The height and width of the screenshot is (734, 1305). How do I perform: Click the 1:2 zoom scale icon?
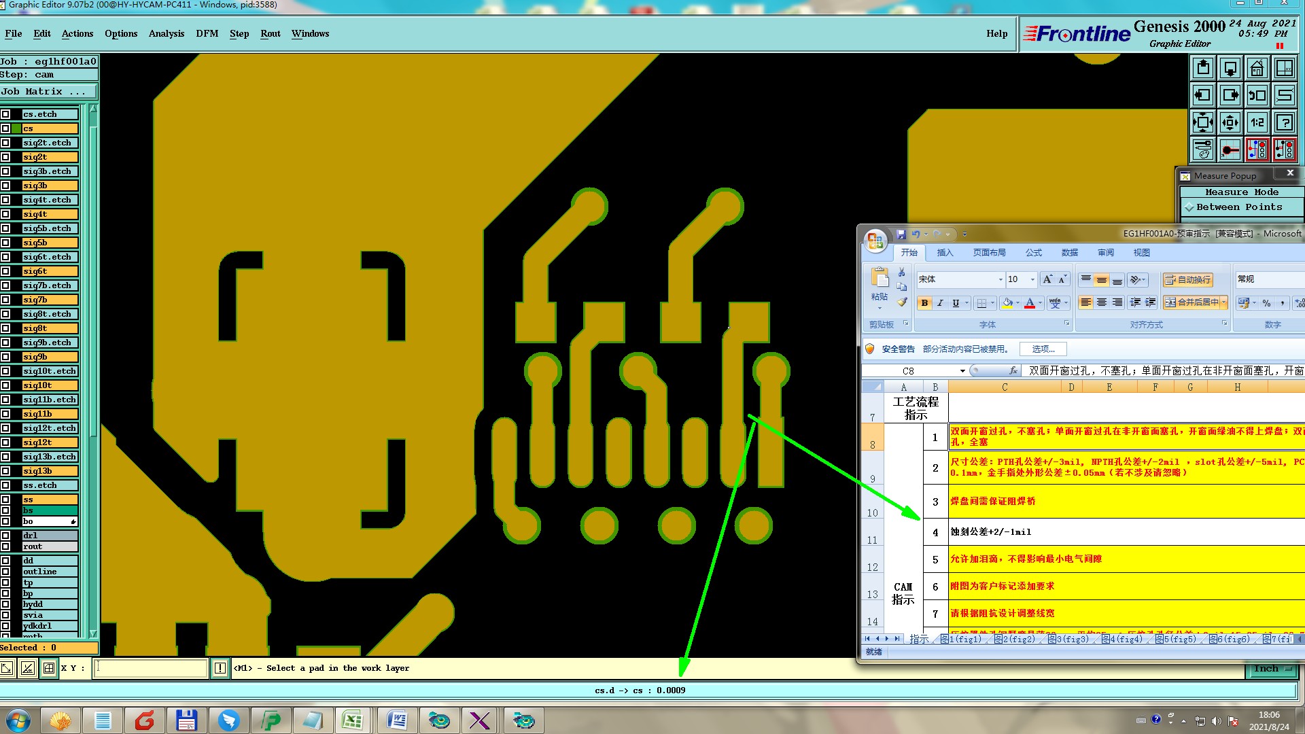click(1257, 123)
